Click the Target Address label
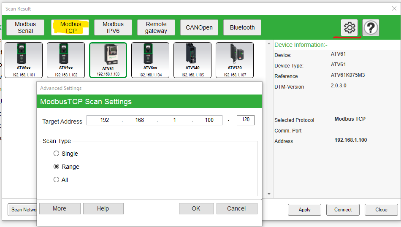The width and height of the screenshot is (401, 227). tap(62, 122)
